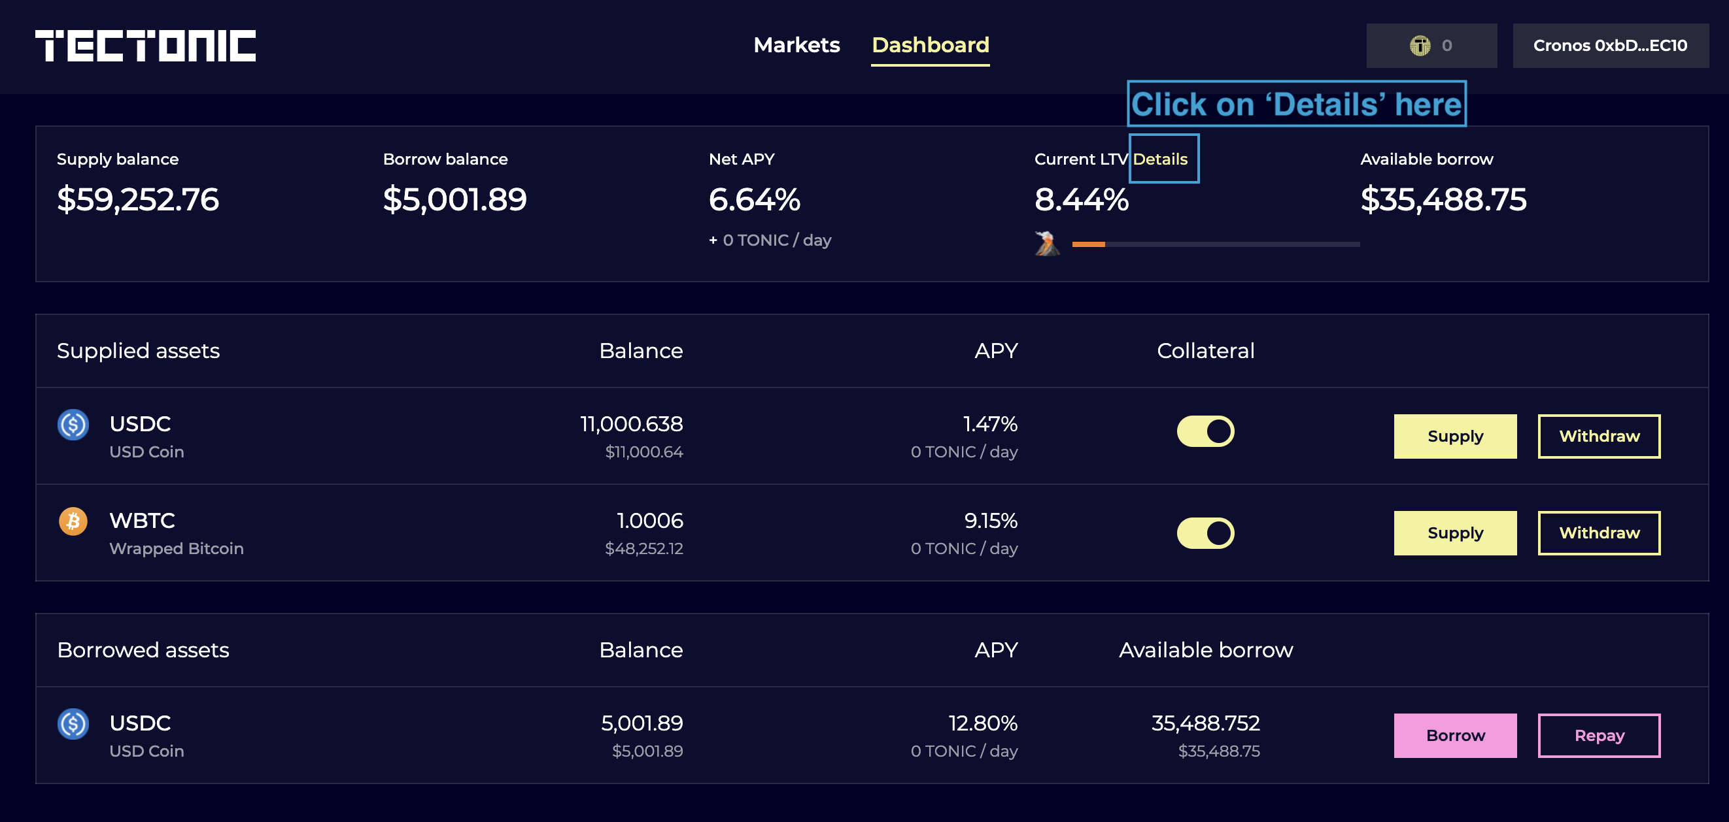
Task: Open the Markets tab
Action: [796, 45]
